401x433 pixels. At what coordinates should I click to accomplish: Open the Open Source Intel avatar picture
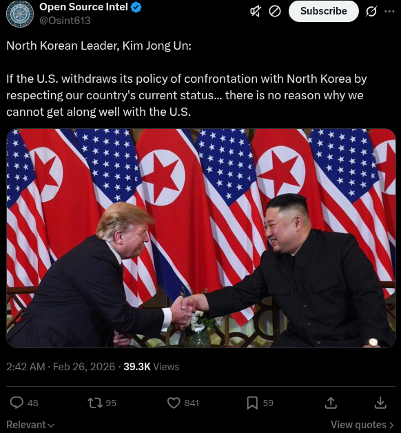20,14
